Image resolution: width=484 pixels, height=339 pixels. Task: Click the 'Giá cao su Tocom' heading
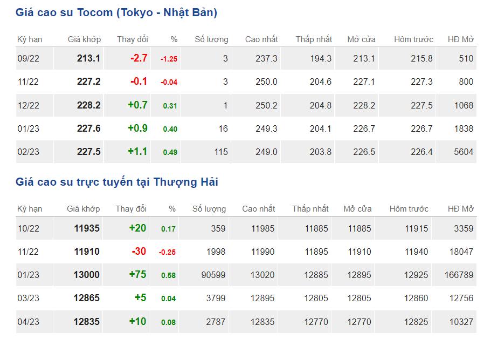click(116, 12)
